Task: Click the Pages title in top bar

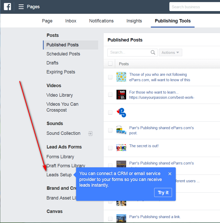Action: pyautogui.click(x=33, y=7)
